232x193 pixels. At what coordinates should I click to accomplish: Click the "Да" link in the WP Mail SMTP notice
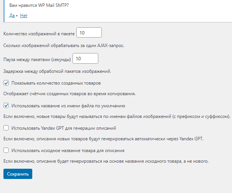[x=12, y=16]
